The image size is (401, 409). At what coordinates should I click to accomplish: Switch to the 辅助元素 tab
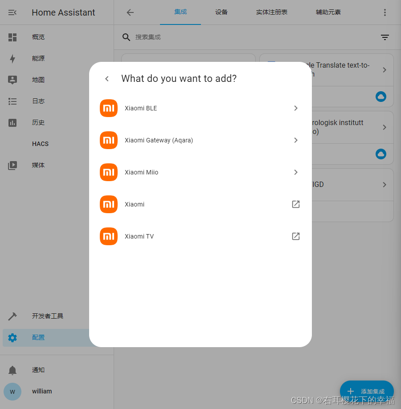328,12
